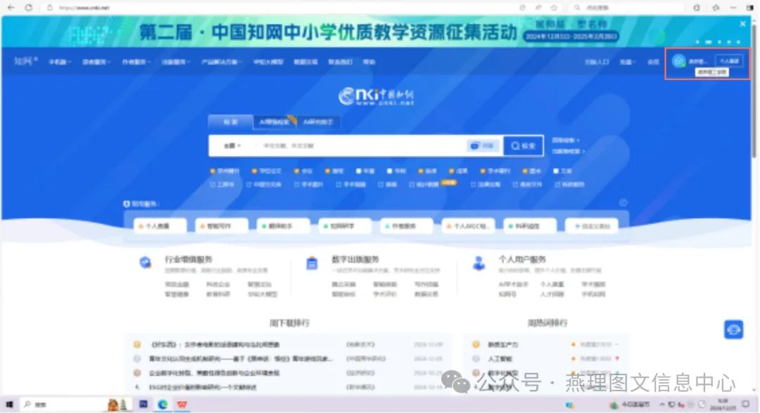Click the help question mark beside services row
Viewport: 760px width, 413px height.
[x=623, y=203]
